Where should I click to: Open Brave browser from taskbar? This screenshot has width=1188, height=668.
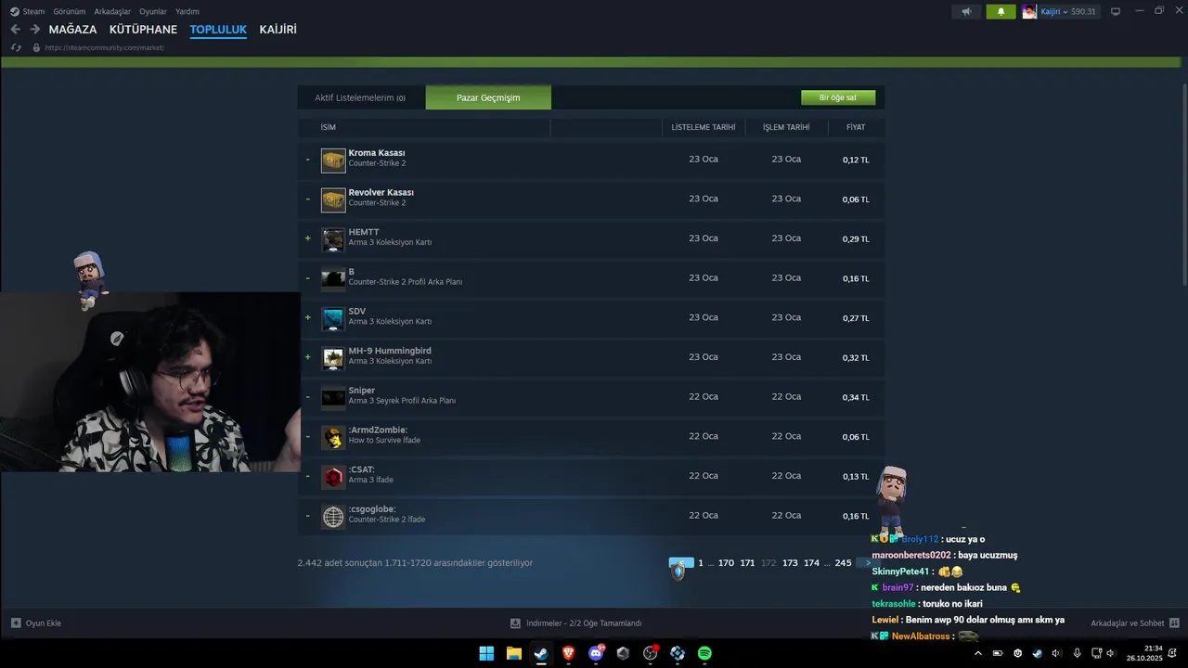point(568,653)
